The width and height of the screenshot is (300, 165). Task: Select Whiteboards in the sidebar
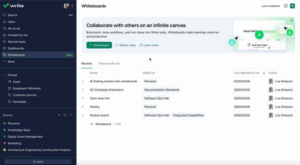pyautogui.click(x=38, y=55)
